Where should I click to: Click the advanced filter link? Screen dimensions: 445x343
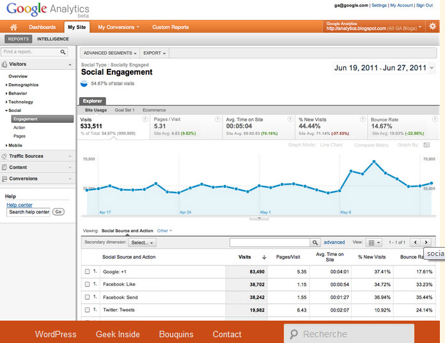[x=334, y=242]
